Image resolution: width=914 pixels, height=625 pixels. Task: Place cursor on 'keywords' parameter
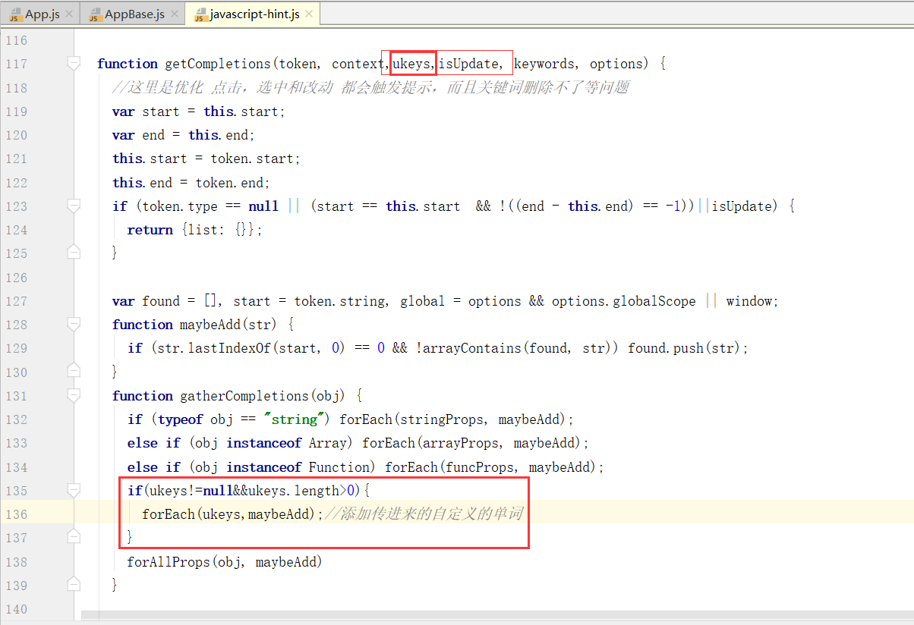pyautogui.click(x=544, y=64)
